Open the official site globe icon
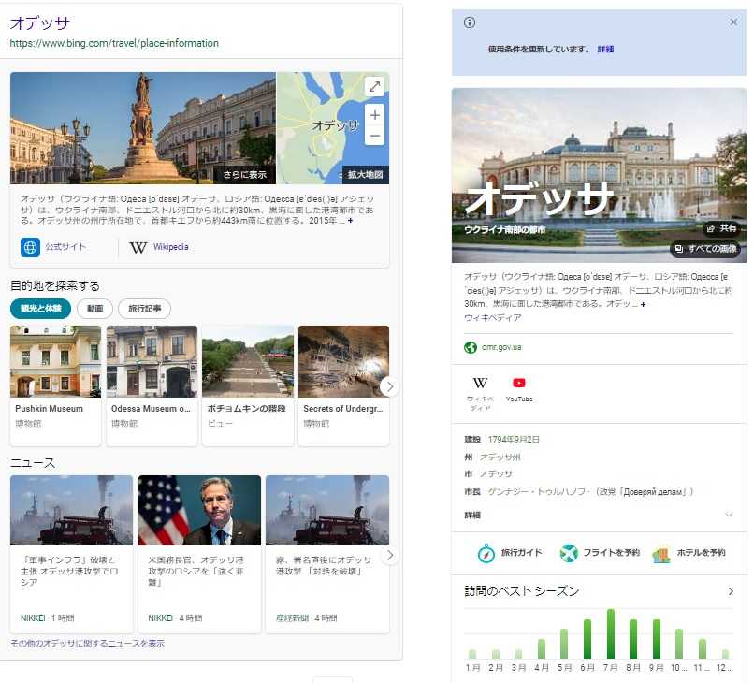Viewport: 754px width, 683px height. [x=30, y=247]
